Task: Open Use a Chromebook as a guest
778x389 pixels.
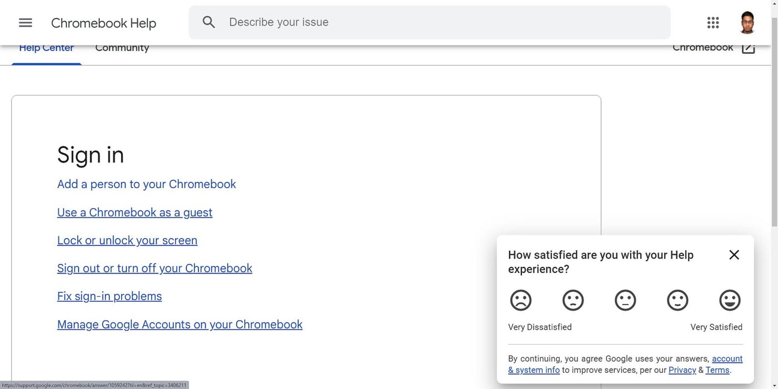Action: tap(134, 213)
